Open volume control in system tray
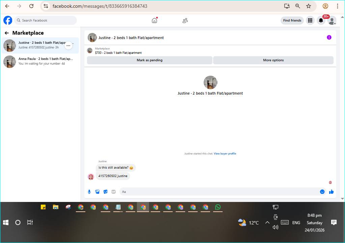This screenshot has height=243, width=345. tap(276, 227)
